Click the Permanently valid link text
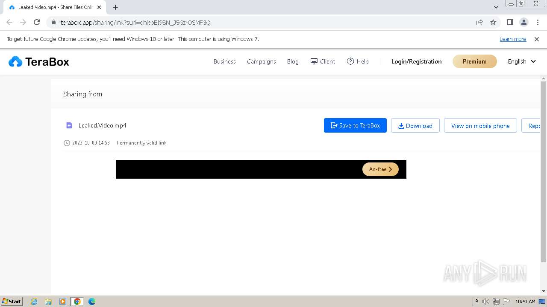This screenshot has width=547, height=307. point(141,143)
